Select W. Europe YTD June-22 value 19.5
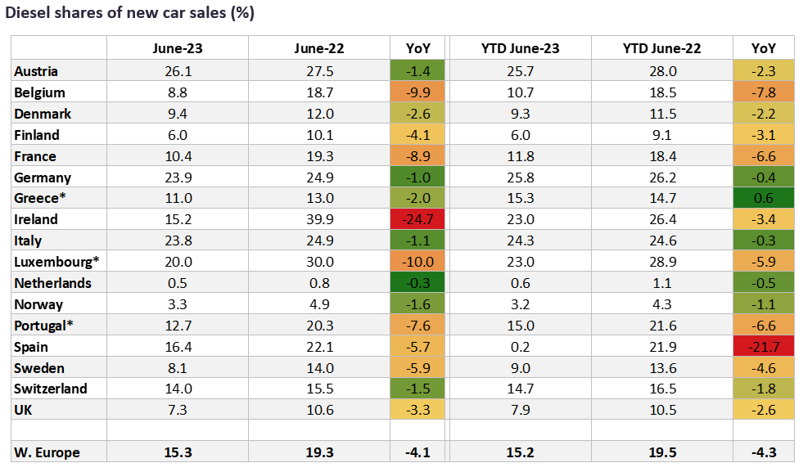Image resolution: width=803 pixels, height=472 pixels. point(660,452)
